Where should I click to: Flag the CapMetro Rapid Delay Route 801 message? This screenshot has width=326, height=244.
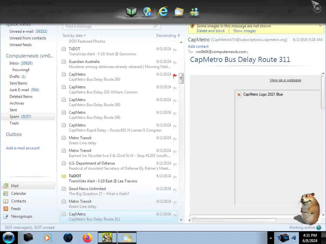175,126
